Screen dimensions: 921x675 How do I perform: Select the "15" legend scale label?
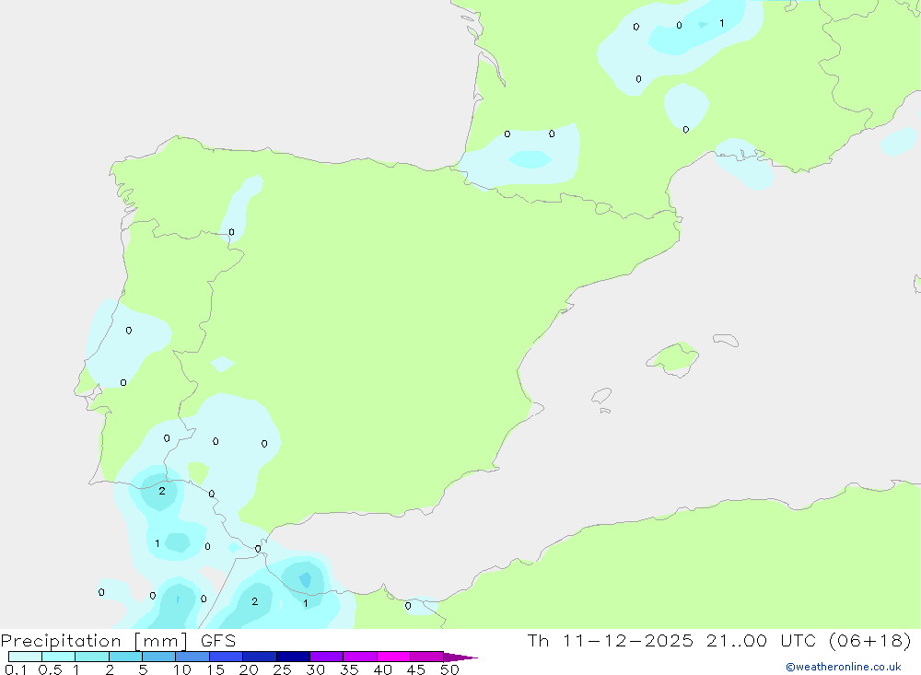tap(216, 669)
